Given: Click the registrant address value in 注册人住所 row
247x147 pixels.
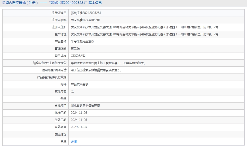Looking at the screenshot, I should 144,27.
